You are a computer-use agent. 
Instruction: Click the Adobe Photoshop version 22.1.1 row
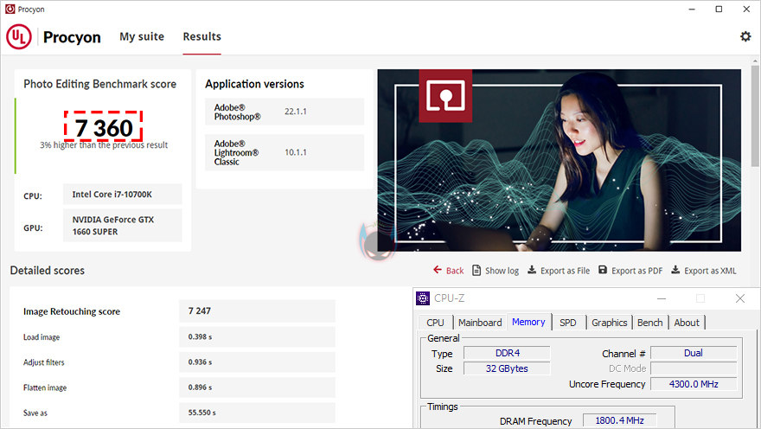point(285,112)
